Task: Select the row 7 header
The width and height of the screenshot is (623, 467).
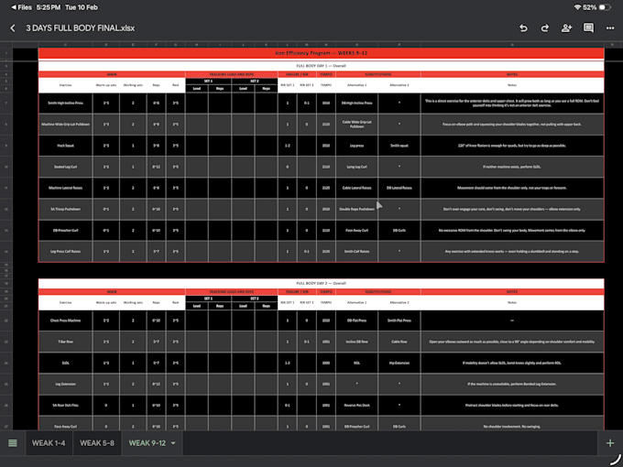Action: (x=6, y=103)
